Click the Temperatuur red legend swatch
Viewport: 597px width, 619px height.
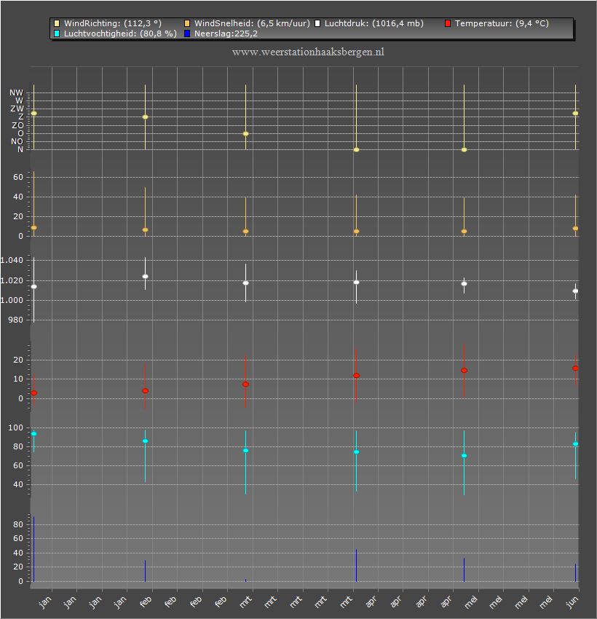(x=448, y=24)
